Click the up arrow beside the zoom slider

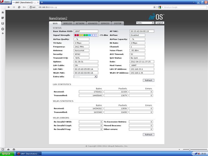(x=179, y=149)
